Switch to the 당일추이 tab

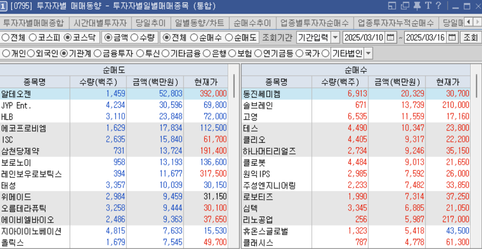tap(150, 23)
